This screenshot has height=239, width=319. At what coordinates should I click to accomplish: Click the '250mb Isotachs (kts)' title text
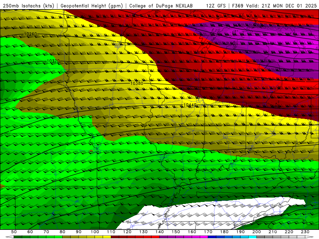29,6
